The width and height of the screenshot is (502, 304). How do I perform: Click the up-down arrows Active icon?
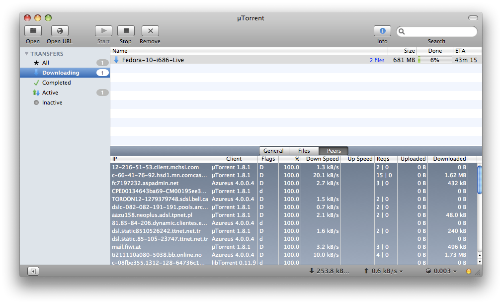coord(36,93)
